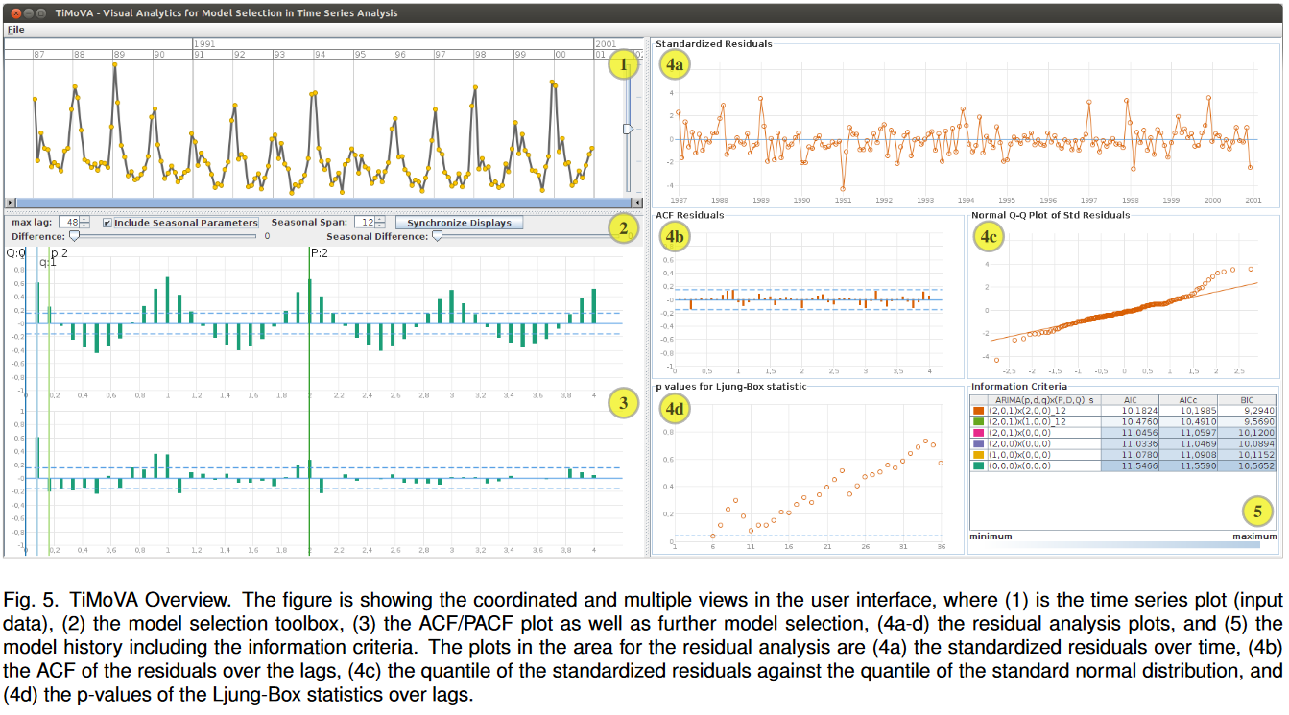
Task: Click the 1991 decade label on time axis
Action: coord(203,44)
